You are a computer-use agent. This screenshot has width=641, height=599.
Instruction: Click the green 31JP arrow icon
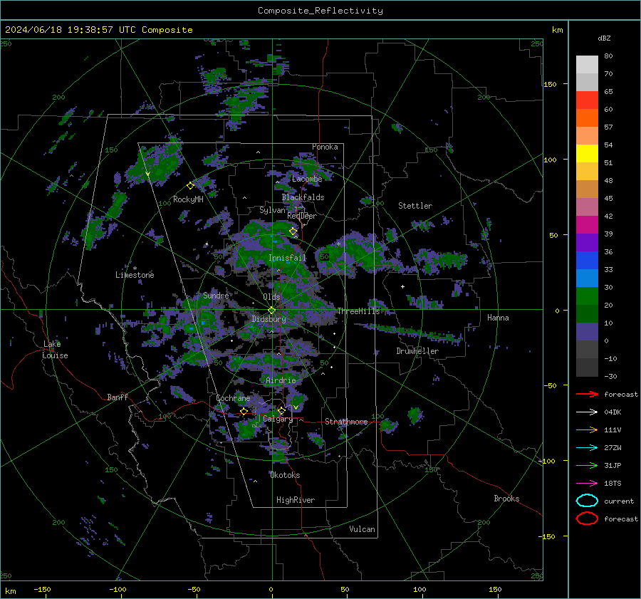(x=587, y=465)
